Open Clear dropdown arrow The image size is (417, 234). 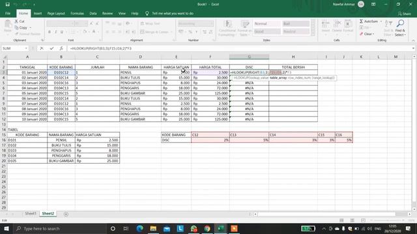pos(373,34)
